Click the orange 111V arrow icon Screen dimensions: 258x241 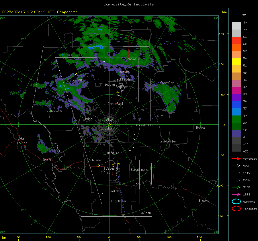[x=236, y=173]
